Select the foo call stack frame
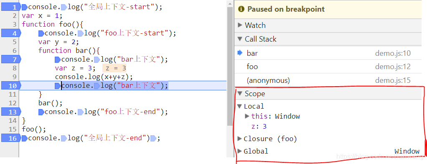This screenshot has height=164, width=427. point(328,67)
